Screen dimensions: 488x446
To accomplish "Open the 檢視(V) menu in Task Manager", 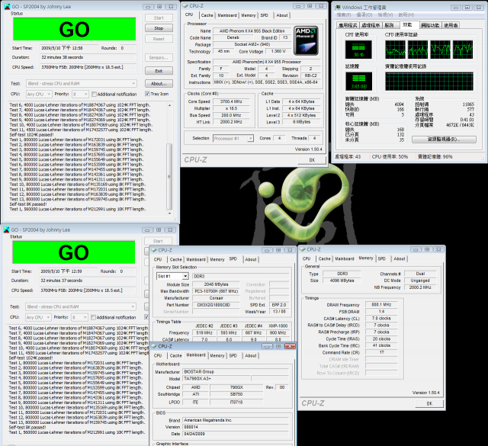I will coord(385,15).
